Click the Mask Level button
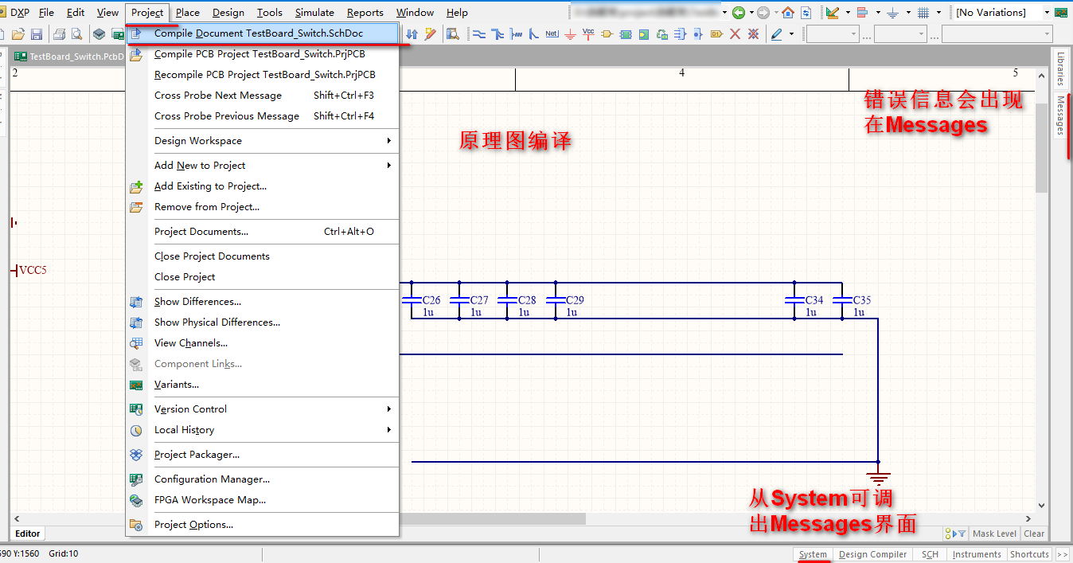This screenshot has width=1073, height=563. point(994,534)
